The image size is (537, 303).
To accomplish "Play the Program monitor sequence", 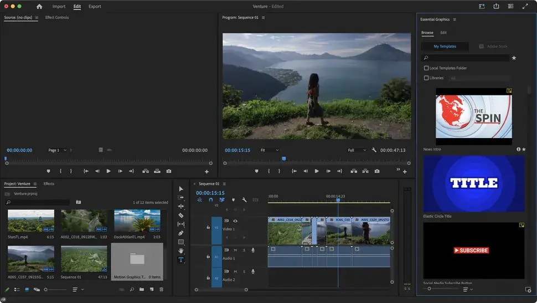I will pos(317,171).
